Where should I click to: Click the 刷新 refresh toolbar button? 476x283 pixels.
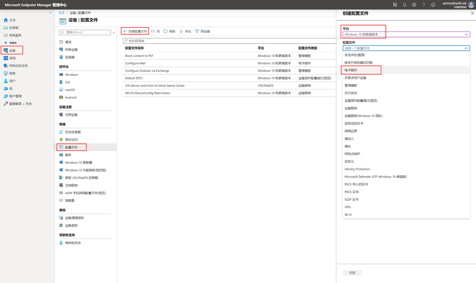click(x=169, y=31)
